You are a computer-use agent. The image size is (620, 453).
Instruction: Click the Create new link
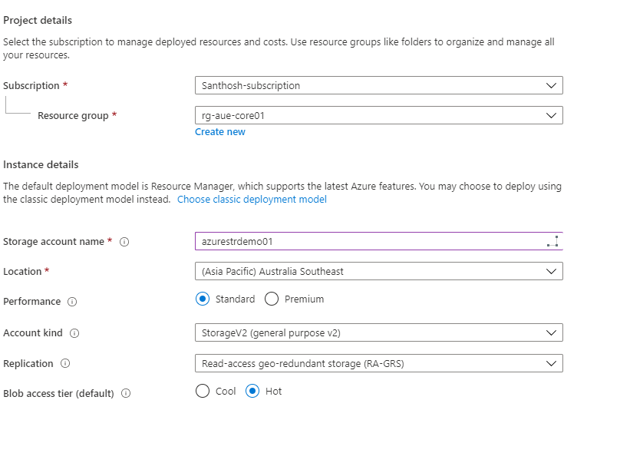click(220, 131)
